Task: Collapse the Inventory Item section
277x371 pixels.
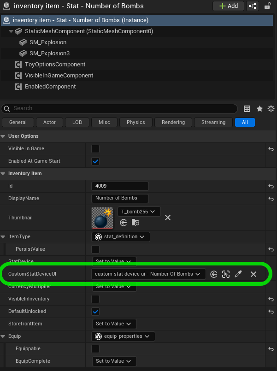Action: click(x=3, y=174)
